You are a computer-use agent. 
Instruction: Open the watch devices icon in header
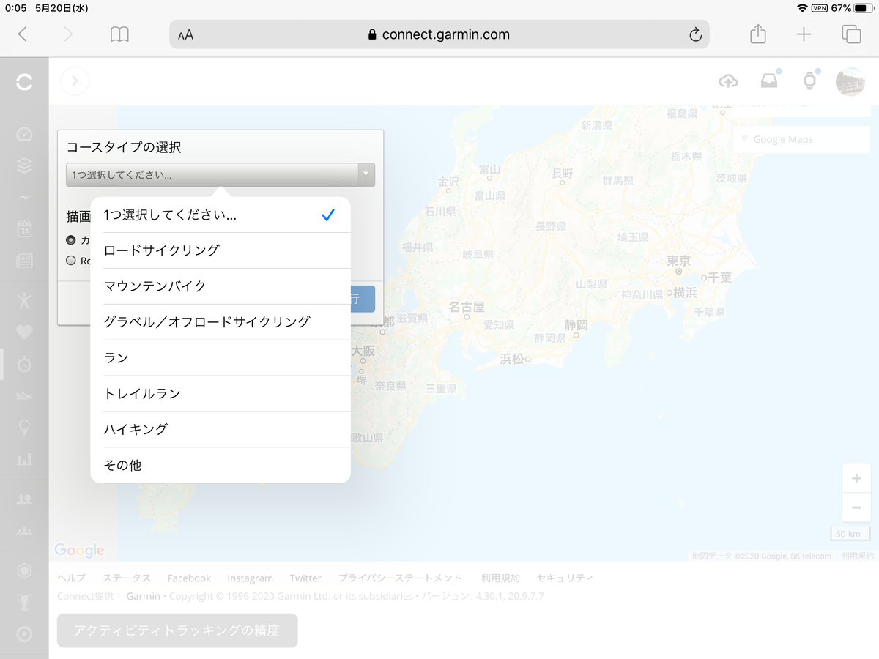coord(809,81)
